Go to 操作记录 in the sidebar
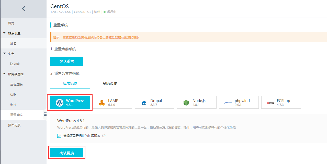The width and height of the screenshot is (327, 164). pyautogui.click(x=14, y=125)
